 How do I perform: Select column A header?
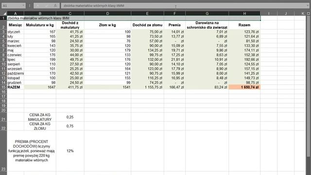point(16,14)
